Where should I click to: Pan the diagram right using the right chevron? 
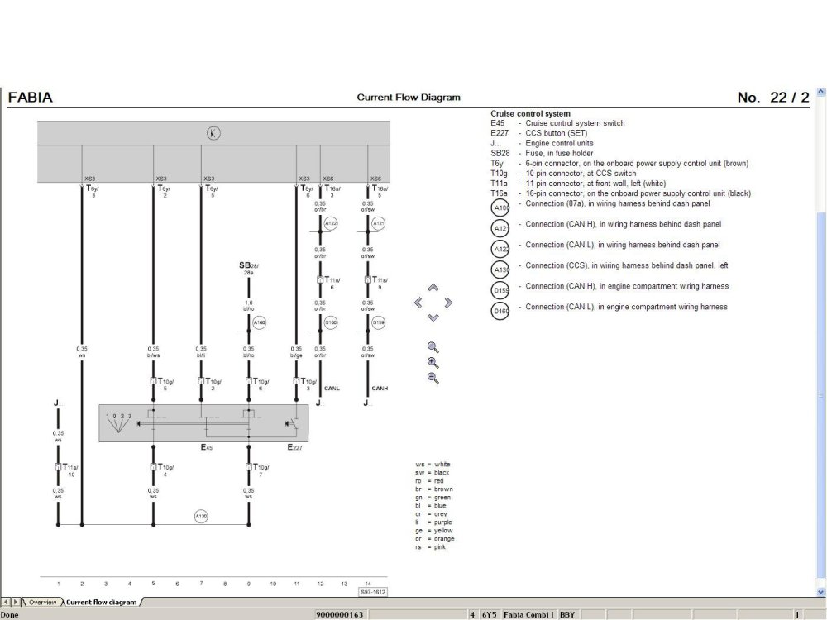[447, 303]
